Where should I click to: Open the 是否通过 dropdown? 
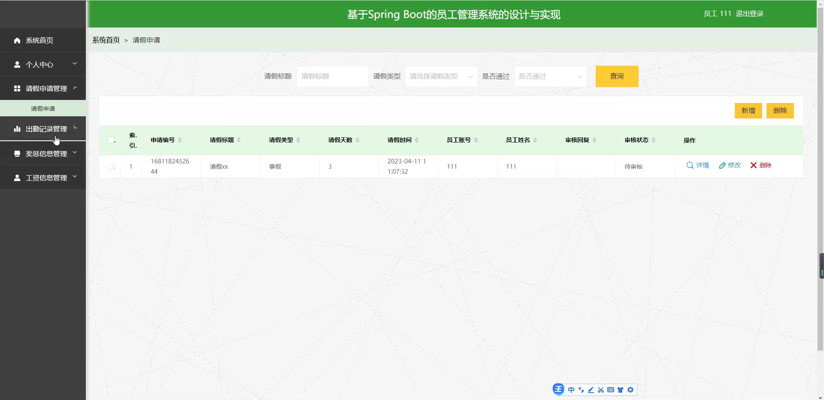(550, 76)
